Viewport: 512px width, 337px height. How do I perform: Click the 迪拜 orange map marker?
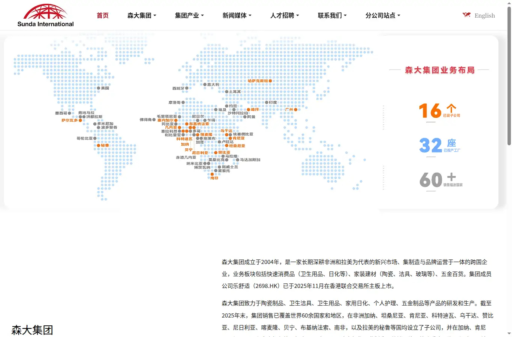tap(249, 110)
